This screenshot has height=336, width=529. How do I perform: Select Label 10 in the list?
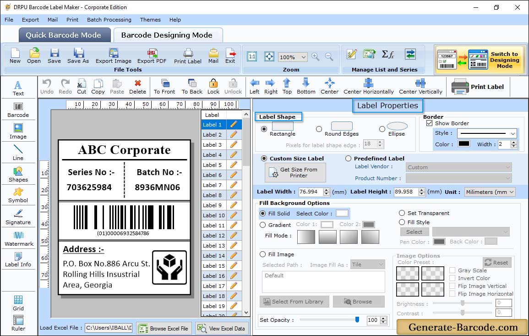[x=214, y=215]
